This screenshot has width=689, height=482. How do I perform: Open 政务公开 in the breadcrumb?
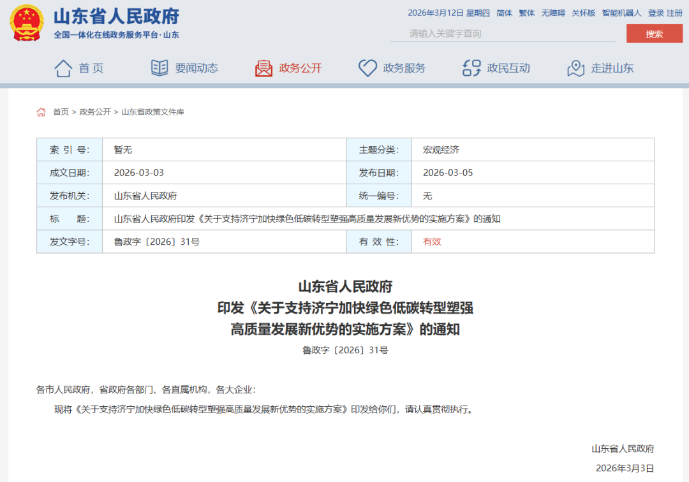pyautogui.click(x=95, y=112)
